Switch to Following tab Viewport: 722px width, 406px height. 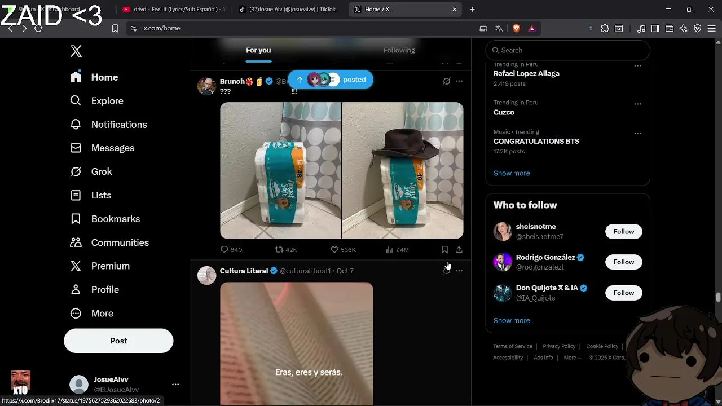click(x=399, y=50)
